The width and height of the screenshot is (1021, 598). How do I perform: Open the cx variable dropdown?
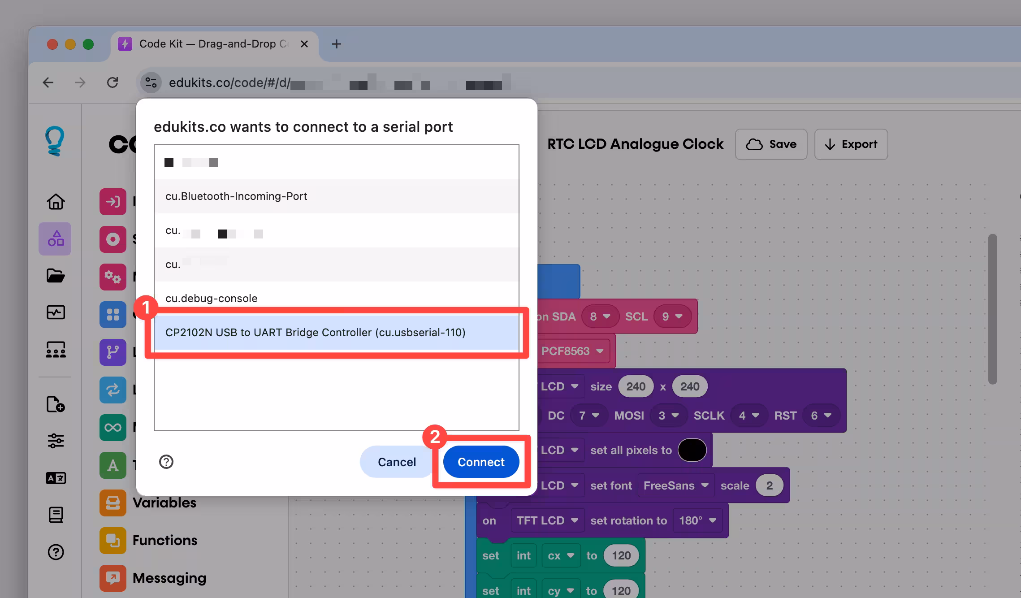coord(561,555)
